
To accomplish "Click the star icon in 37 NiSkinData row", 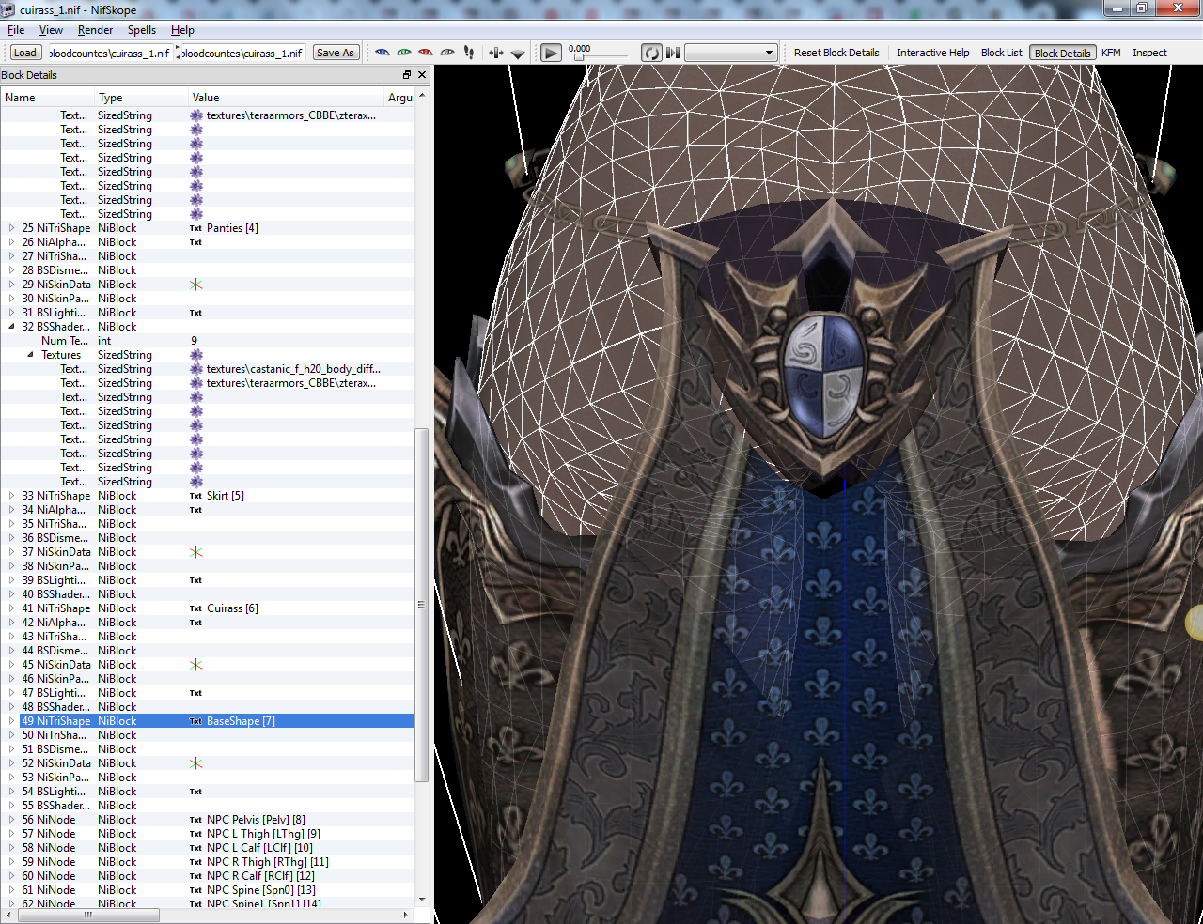I will pyautogui.click(x=195, y=552).
